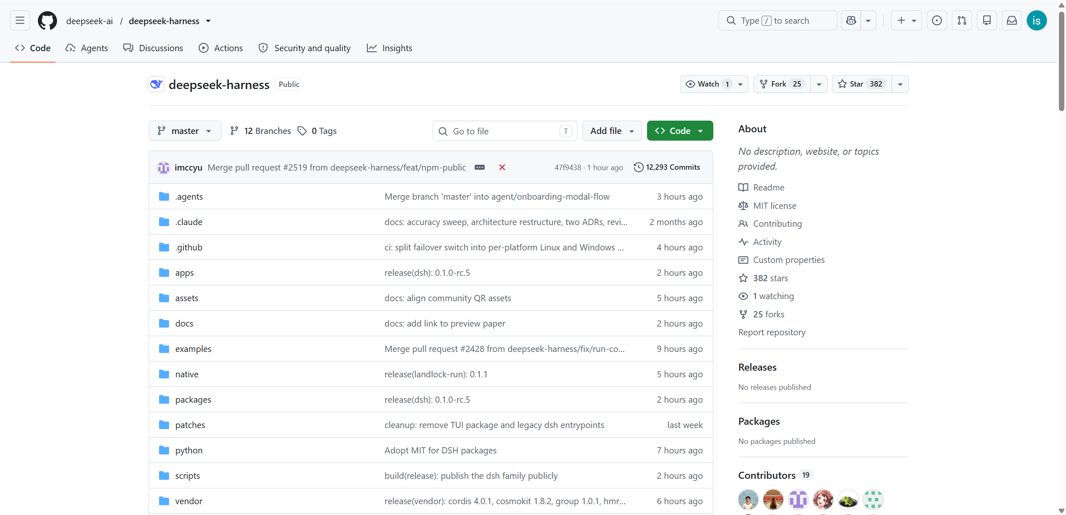The height and width of the screenshot is (515, 1066).
Task: Open pull request #2519 link
Action: point(295,167)
